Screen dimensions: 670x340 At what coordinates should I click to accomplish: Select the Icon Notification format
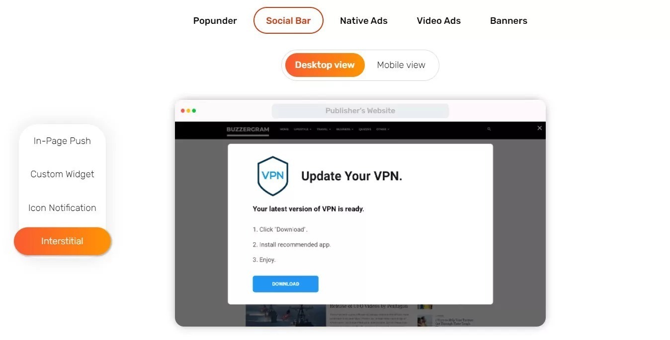(62, 208)
